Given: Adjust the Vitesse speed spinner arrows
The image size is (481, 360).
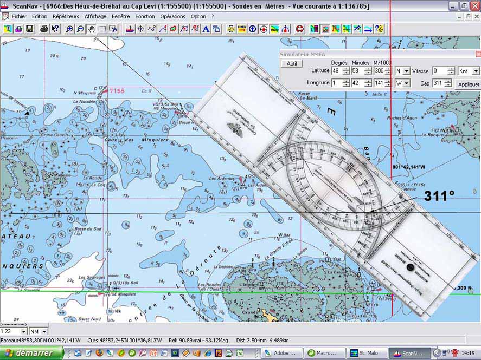Looking at the screenshot, I should [x=451, y=71].
